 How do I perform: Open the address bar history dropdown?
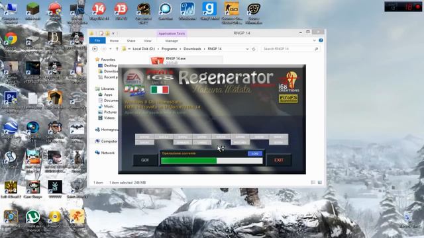click(247, 49)
